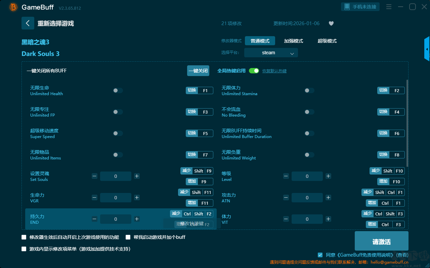This screenshot has width=430, height=268.
Task: Click F6 hotkey for Unlimited Buffer Duration
Action: point(391,133)
